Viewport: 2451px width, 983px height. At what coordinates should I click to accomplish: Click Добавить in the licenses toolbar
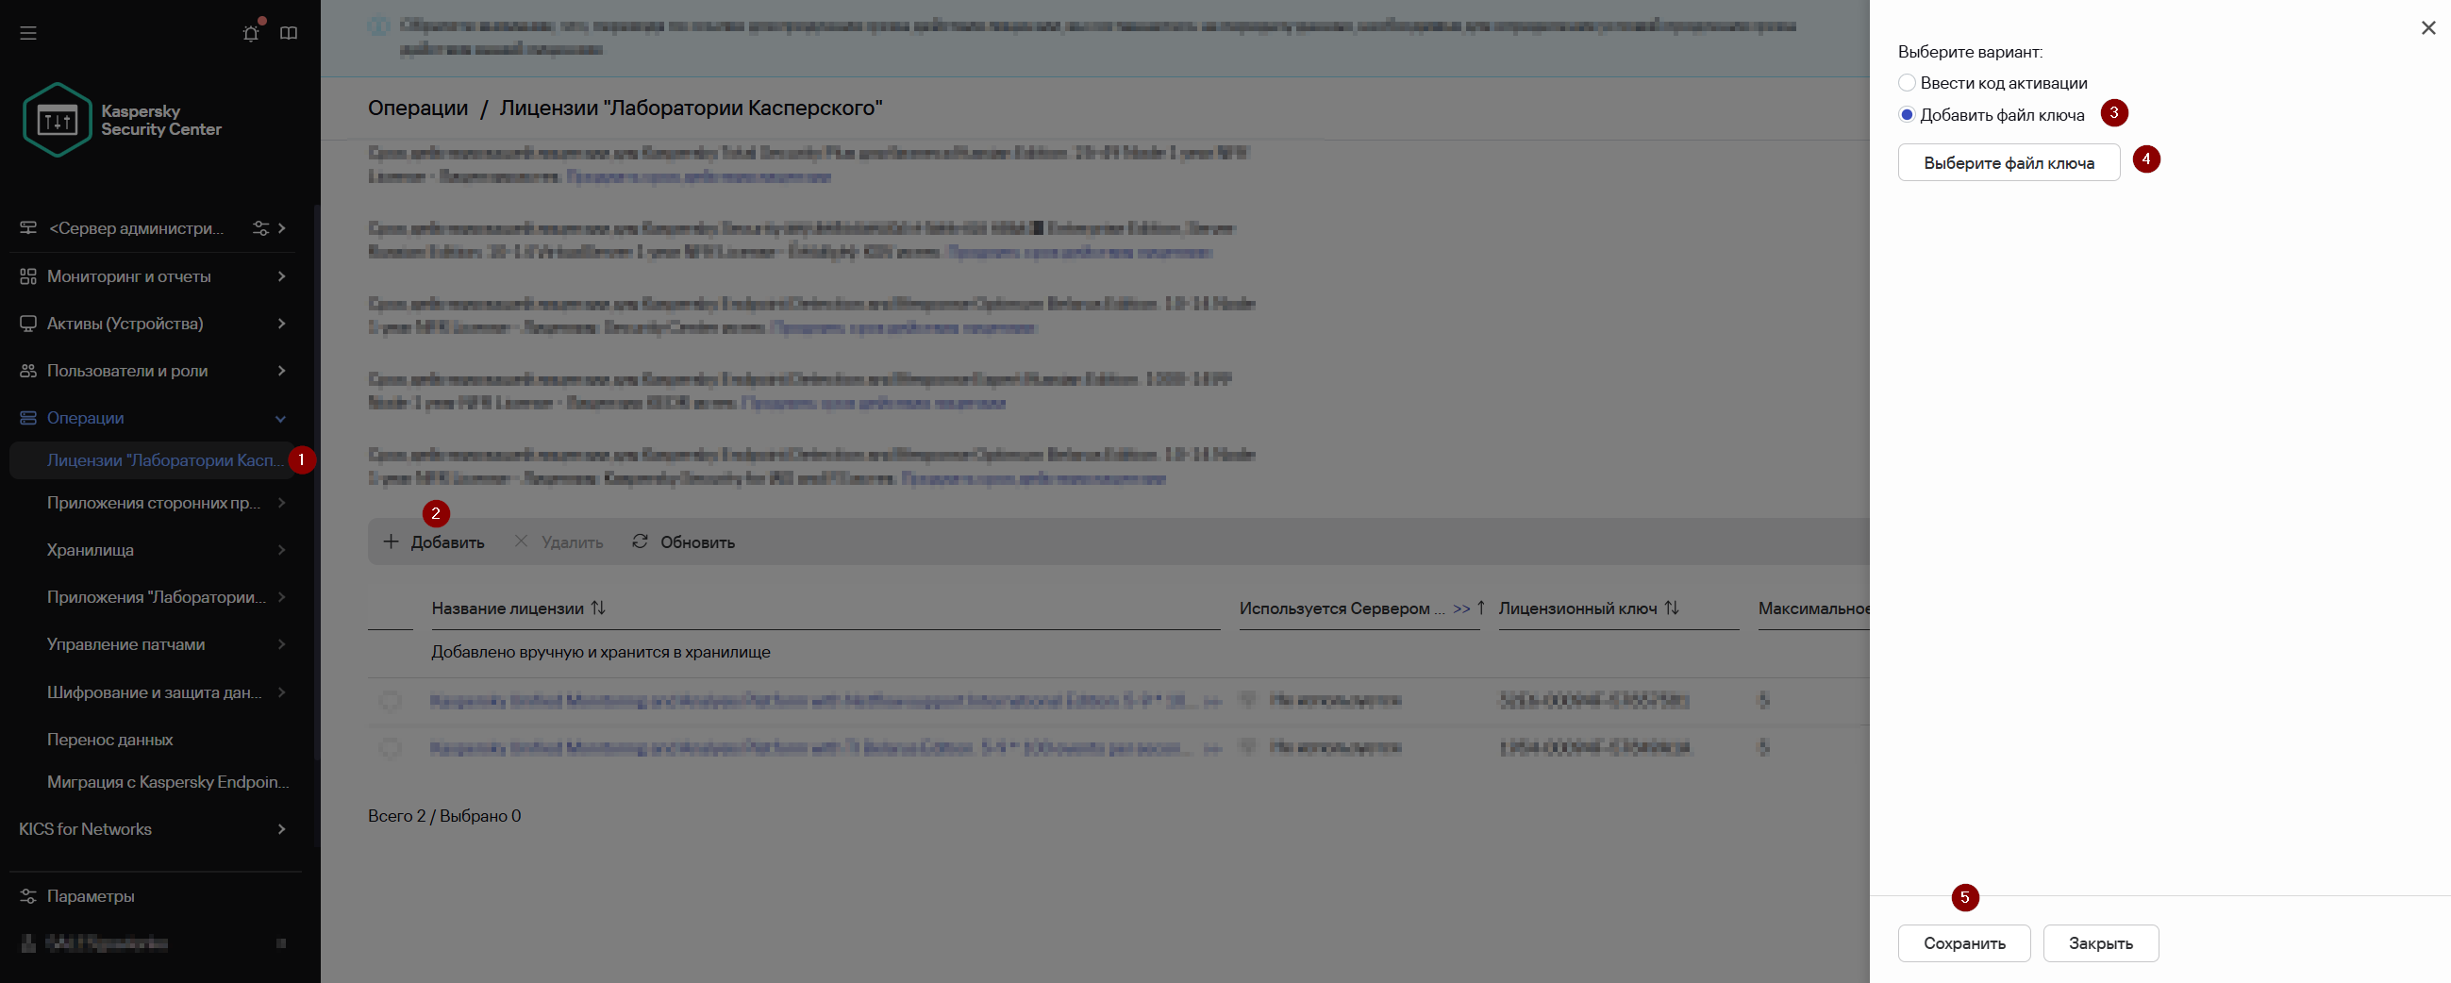[x=434, y=541]
